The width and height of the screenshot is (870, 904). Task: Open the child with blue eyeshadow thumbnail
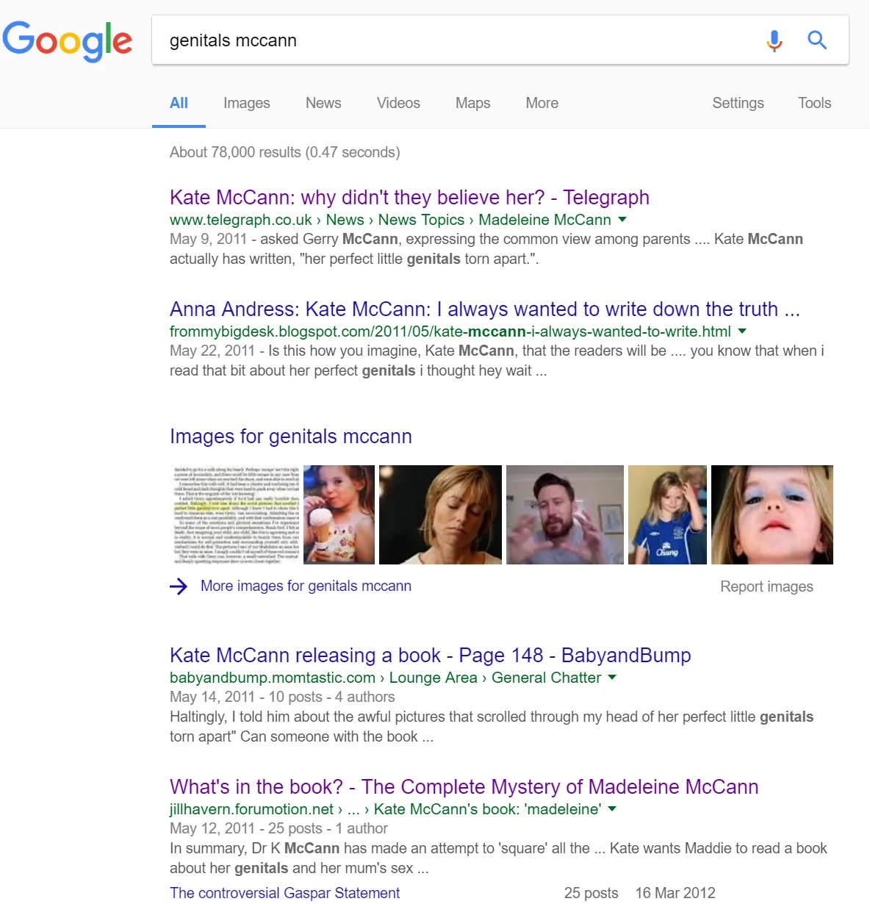(772, 514)
